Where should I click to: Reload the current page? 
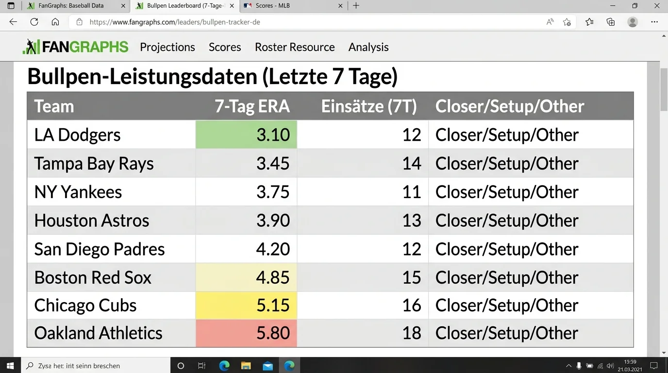(34, 22)
